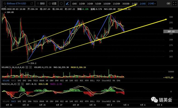Select the highlighted 2小时 interval tab
178x108 pixels.
point(143,4)
